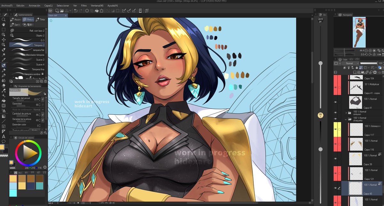
Task: Click the Redo arrow in command bar
Action: tap(80, 11)
